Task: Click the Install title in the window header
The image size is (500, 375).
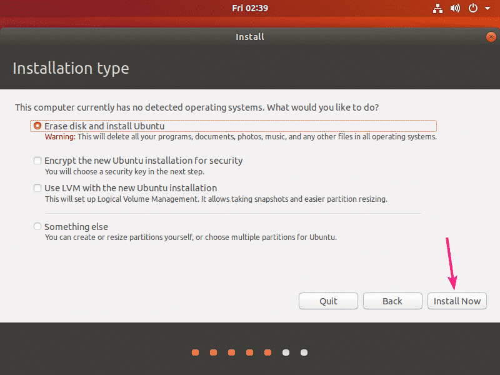Action: [x=249, y=36]
